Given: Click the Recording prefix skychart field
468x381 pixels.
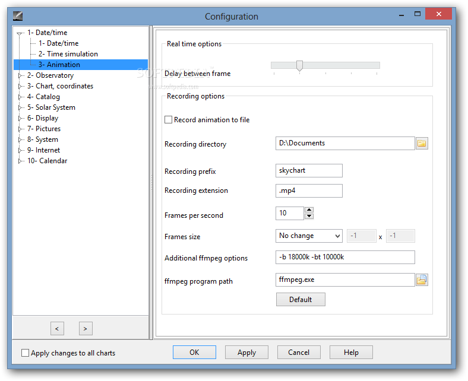Looking at the screenshot, I should (x=309, y=171).
